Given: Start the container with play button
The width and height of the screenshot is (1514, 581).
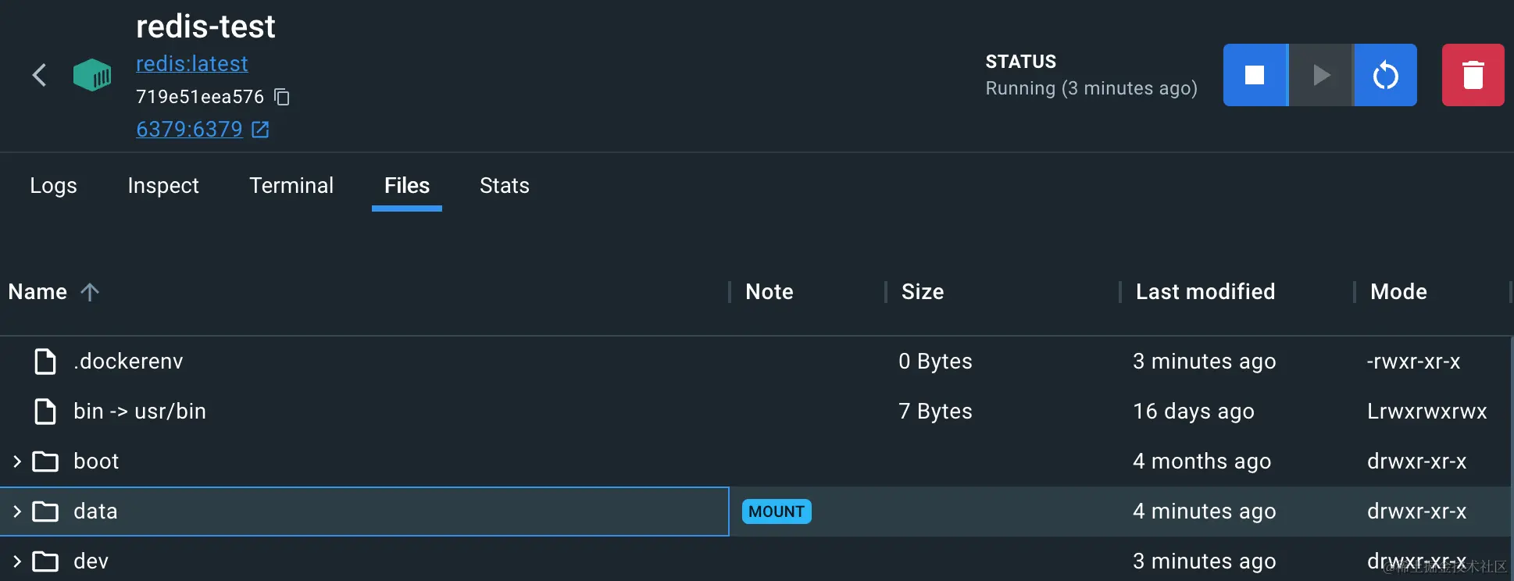Looking at the screenshot, I should point(1320,75).
